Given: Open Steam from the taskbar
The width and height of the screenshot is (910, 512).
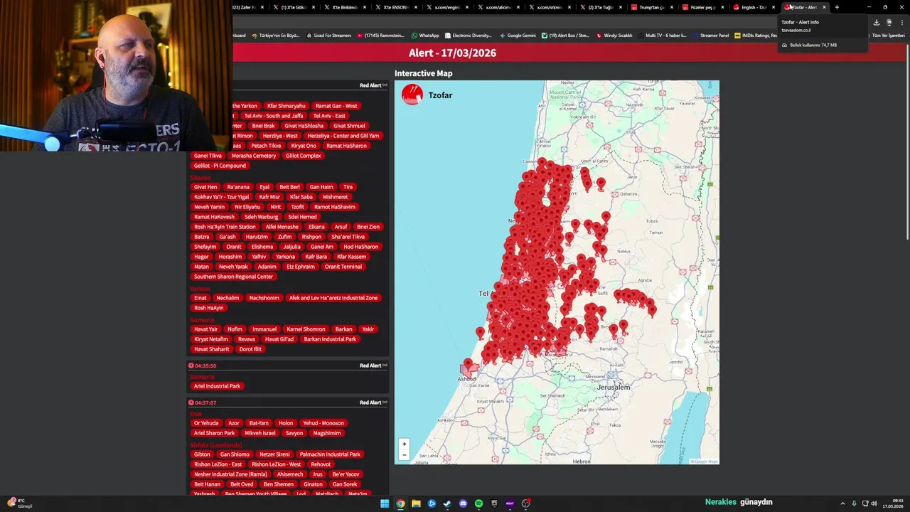Looking at the screenshot, I should click(447, 503).
